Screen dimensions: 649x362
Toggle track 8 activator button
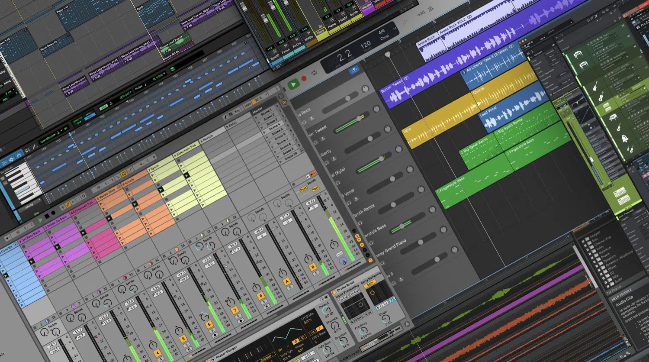[x=260, y=296]
